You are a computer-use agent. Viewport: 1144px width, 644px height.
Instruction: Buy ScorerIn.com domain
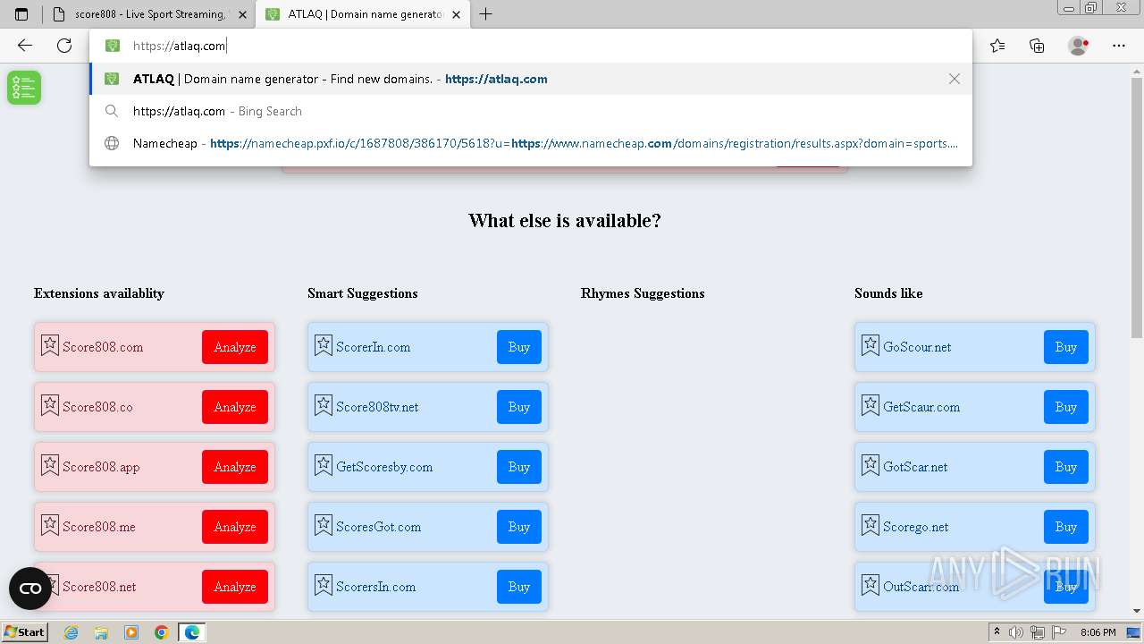pos(519,347)
